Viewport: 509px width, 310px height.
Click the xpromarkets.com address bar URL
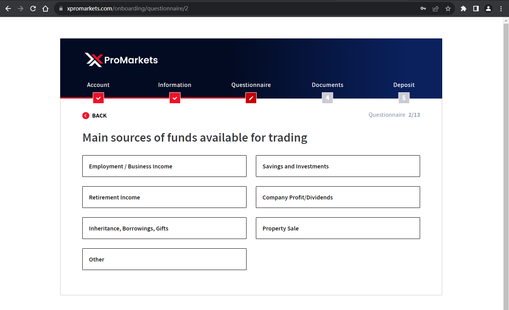tap(127, 9)
